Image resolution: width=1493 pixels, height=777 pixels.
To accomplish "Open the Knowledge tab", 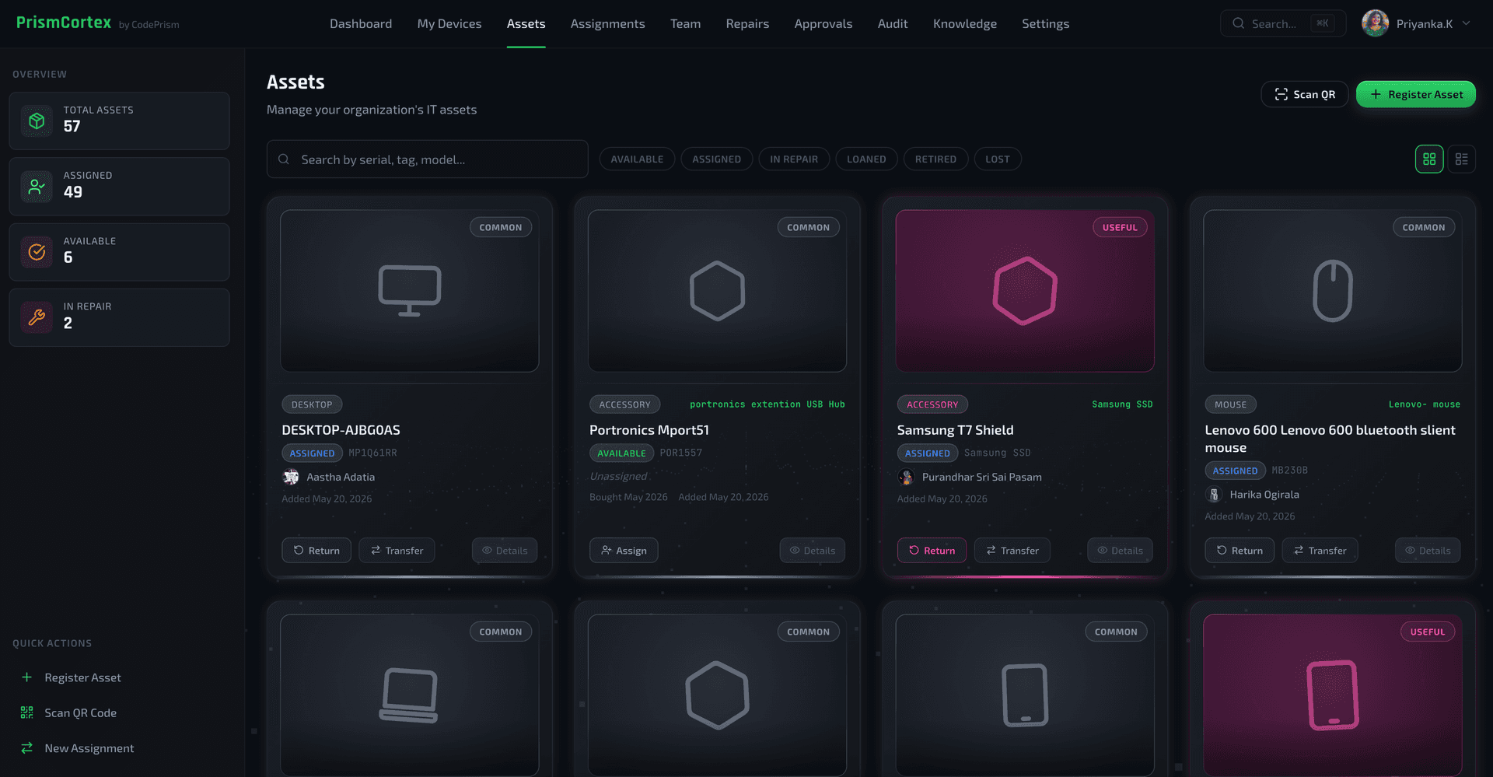I will click(964, 24).
